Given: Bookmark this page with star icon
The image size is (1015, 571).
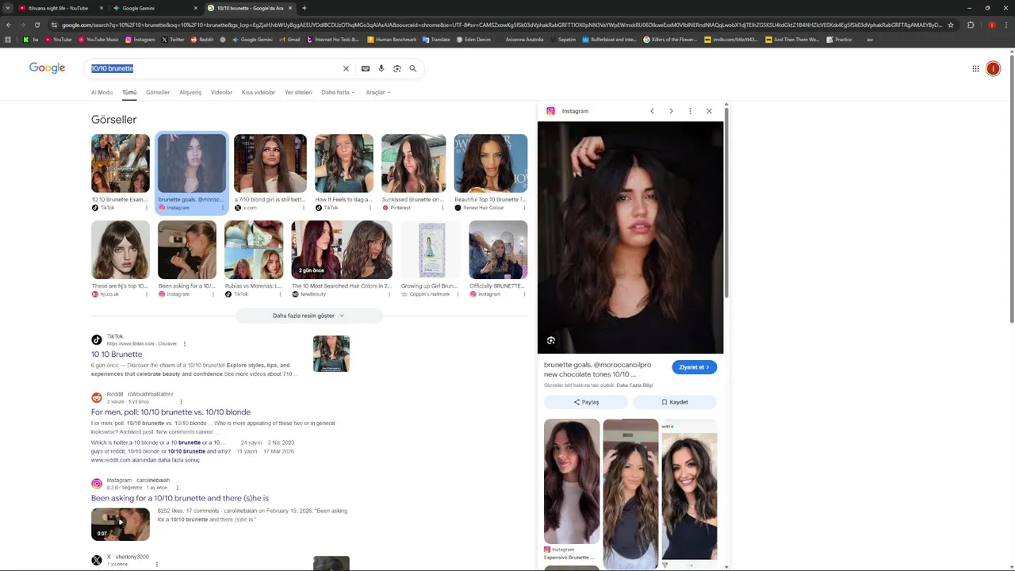Looking at the screenshot, I should [951, 25].
